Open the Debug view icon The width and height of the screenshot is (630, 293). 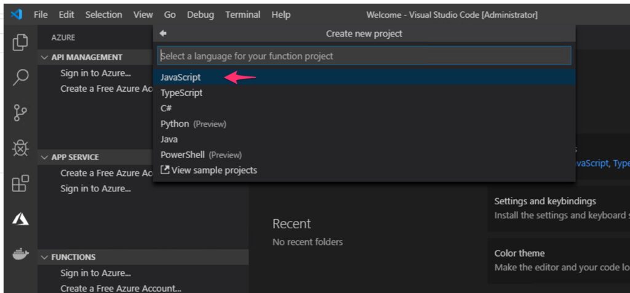[x=20, y=148]
